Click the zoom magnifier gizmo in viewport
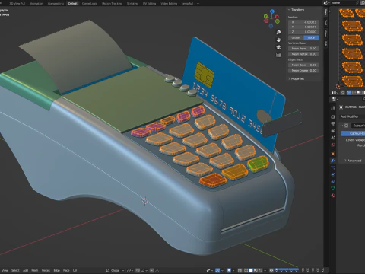365x274 pixels. (278, 32)
